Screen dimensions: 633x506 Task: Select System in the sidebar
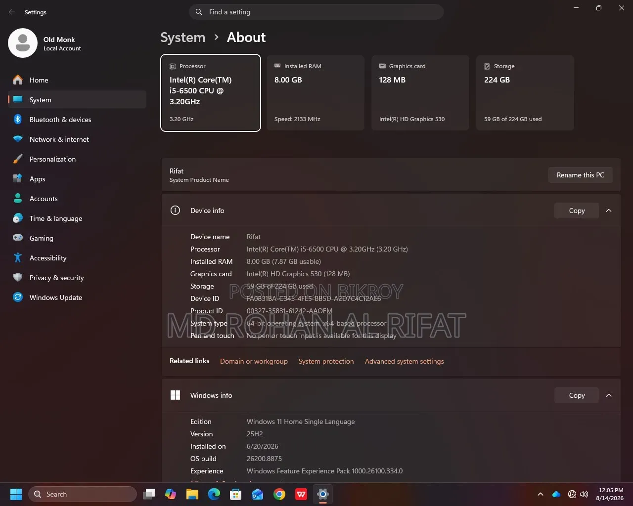point(77,100)
